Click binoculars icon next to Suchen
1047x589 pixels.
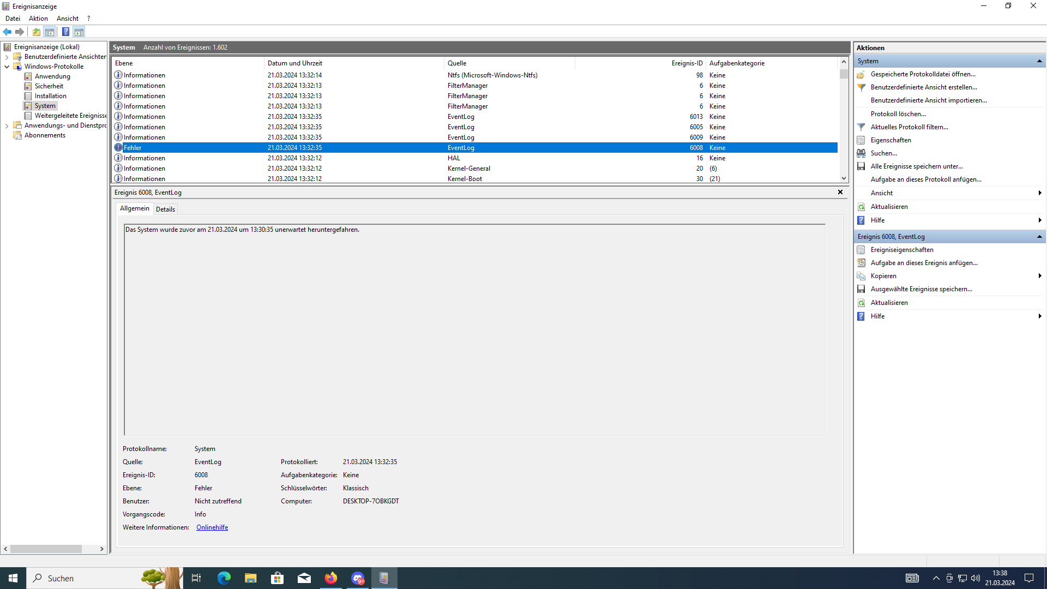coord(861,153)
